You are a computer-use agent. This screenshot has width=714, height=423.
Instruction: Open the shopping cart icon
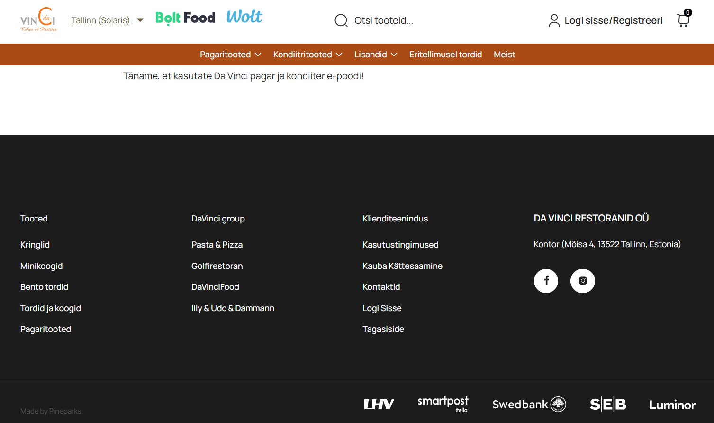pos(684,19)
